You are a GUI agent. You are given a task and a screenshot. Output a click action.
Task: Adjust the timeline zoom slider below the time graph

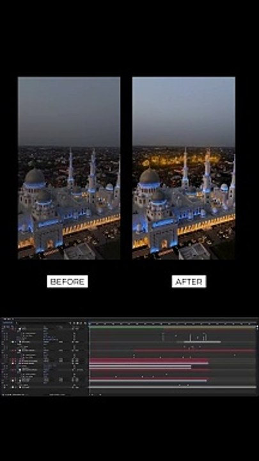click(95, 394)
